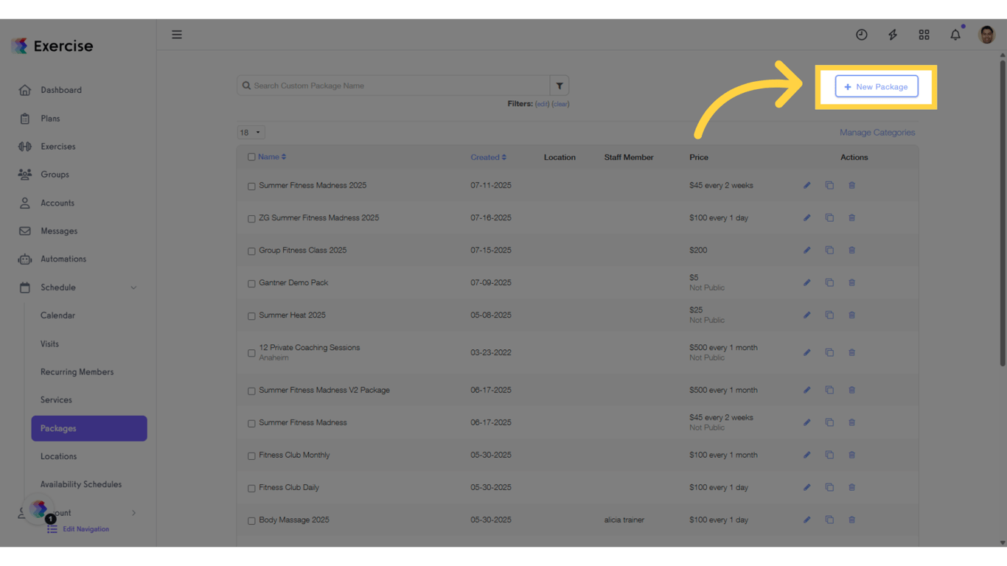Open the Manage Categories link
Viewport: 1007px width, 566px height.
click(x=877, y=132)
